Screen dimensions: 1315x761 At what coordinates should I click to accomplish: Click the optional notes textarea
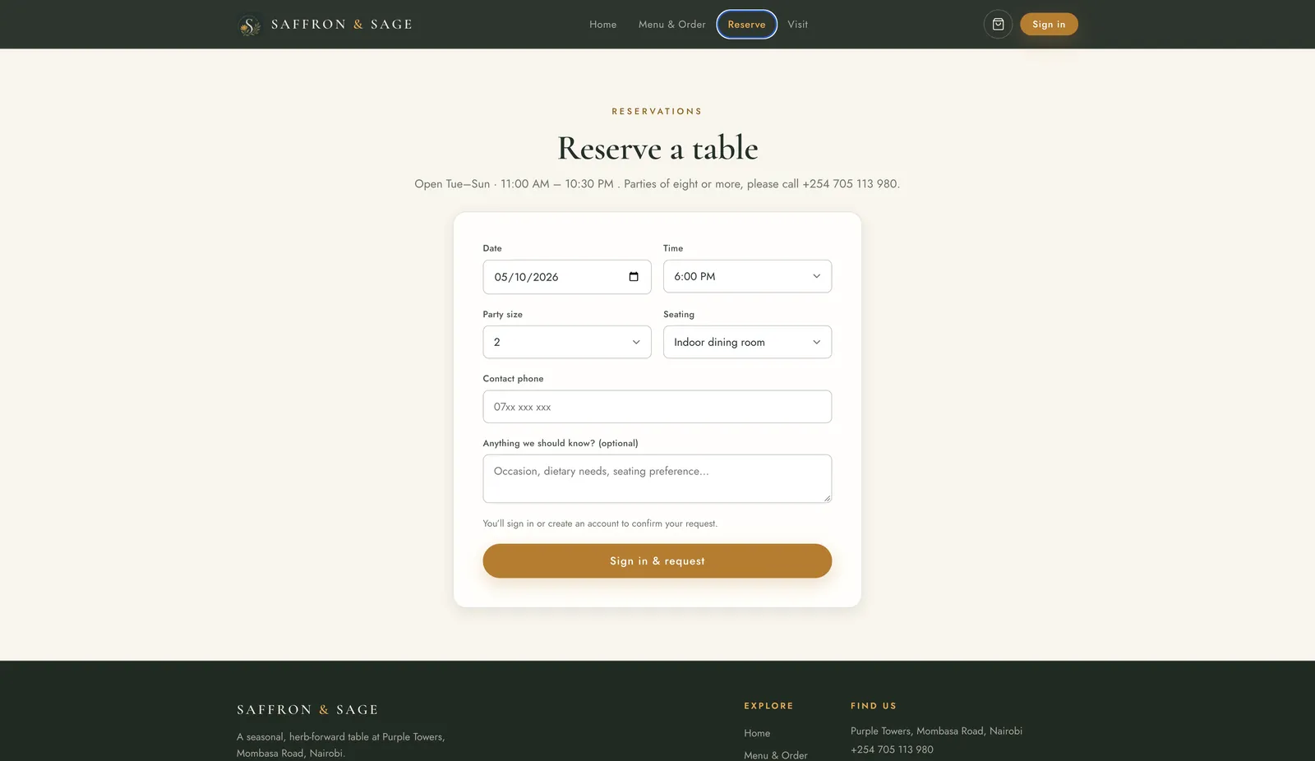[657, 478]
